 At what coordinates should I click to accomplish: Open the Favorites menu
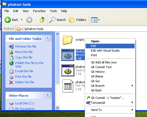[39, 11]
